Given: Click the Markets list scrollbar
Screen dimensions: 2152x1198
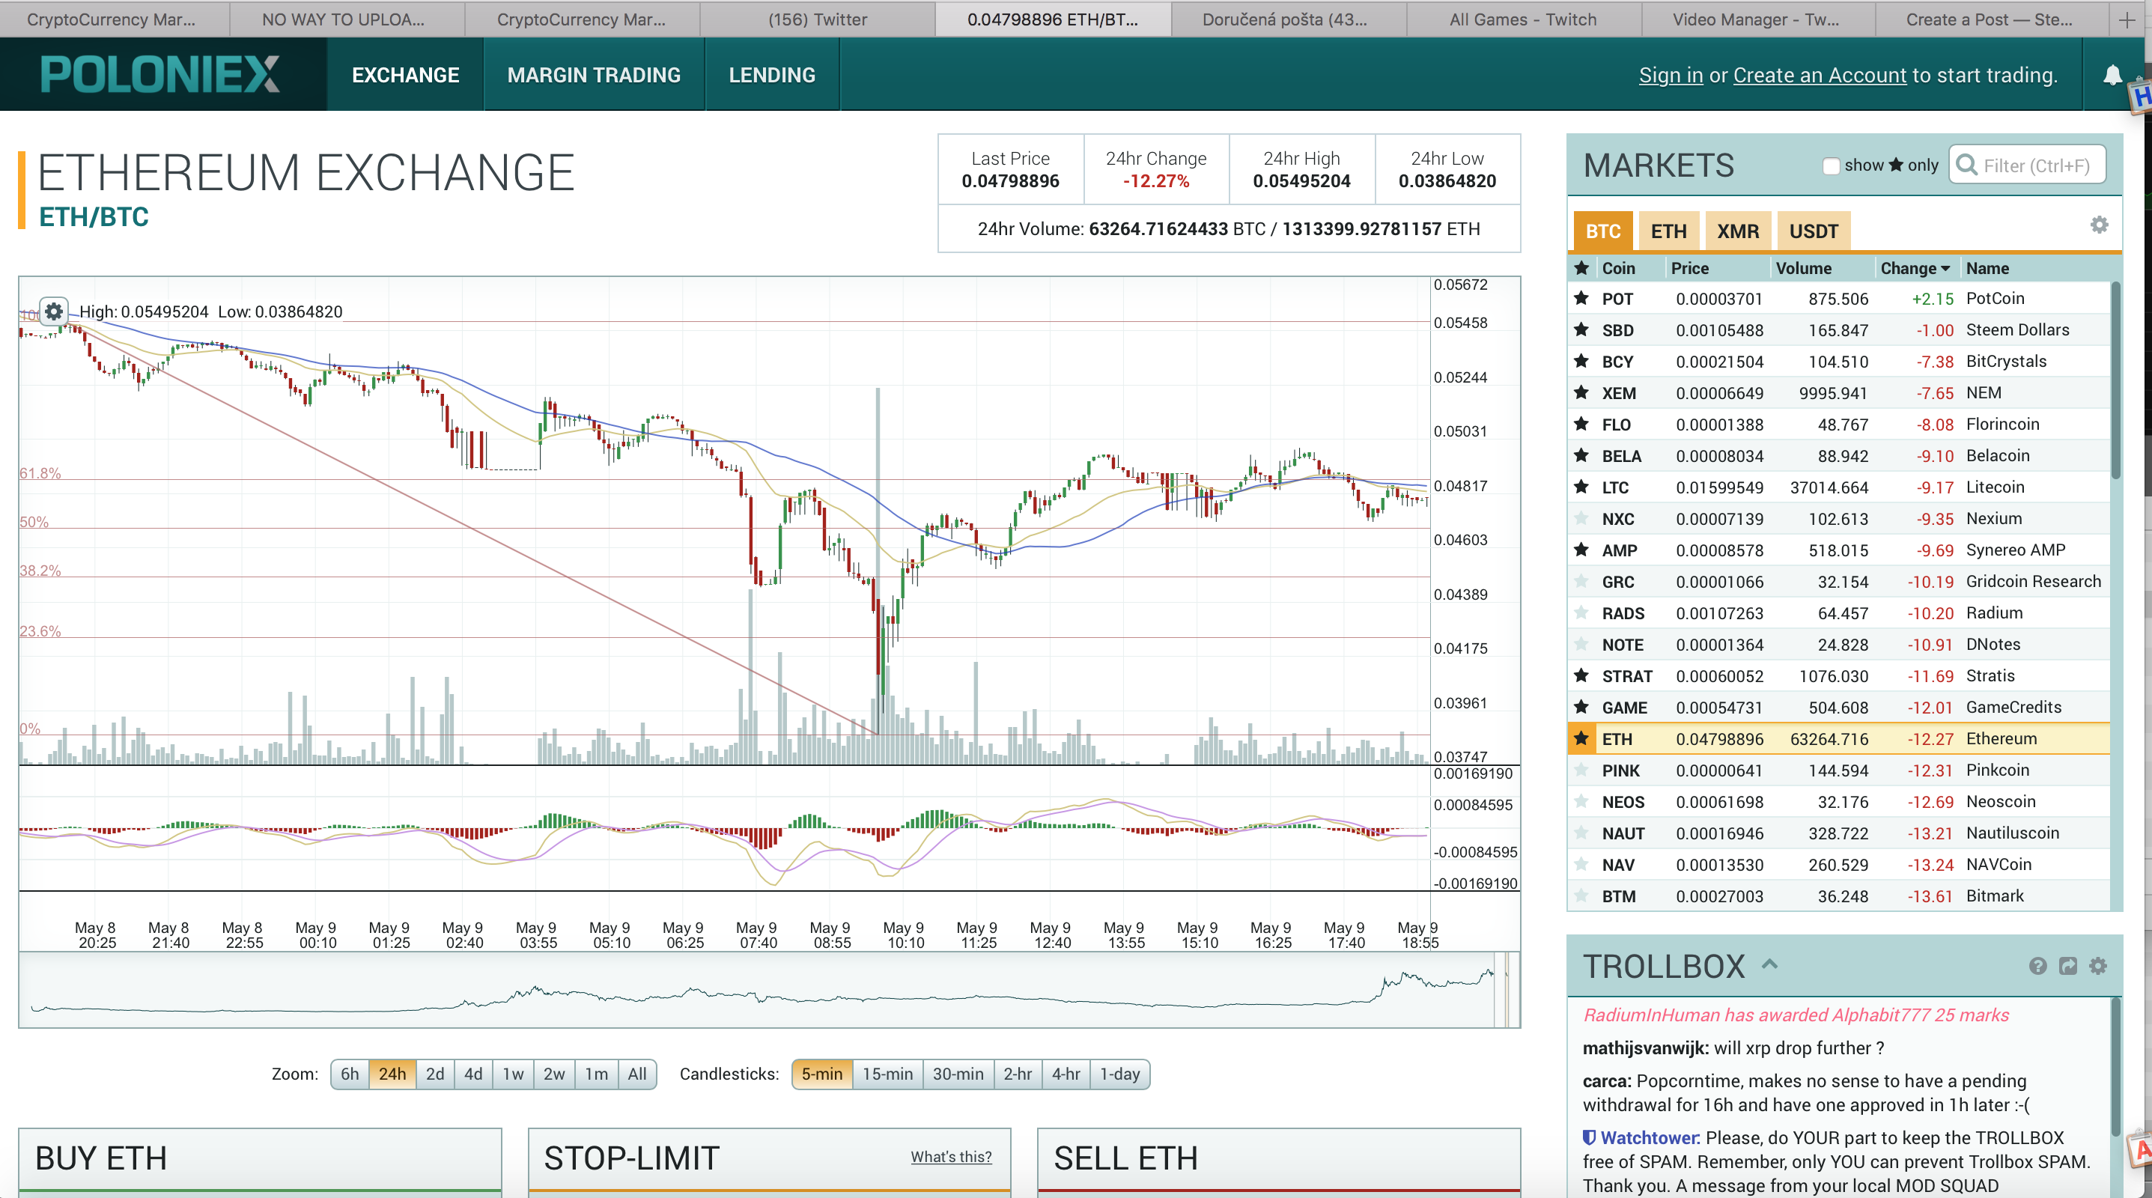Looking at the screenshot, I should tap(2115, 380).
